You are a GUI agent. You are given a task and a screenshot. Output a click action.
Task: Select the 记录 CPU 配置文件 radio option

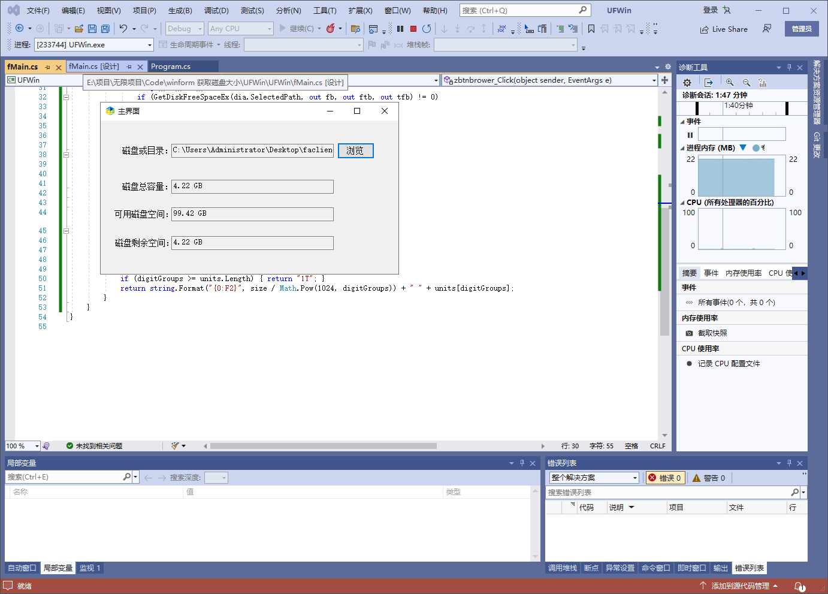pyautogui.click(x=689, y=363)
